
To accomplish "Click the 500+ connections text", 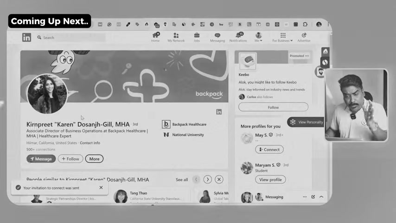I will (x=41, y=149).
